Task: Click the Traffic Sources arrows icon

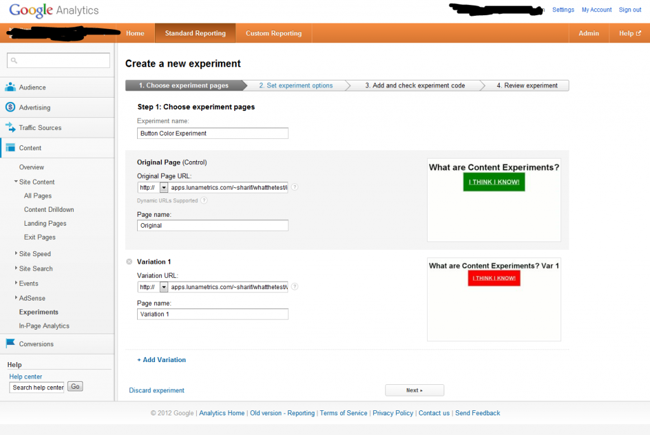Action: tap(10, 127)
